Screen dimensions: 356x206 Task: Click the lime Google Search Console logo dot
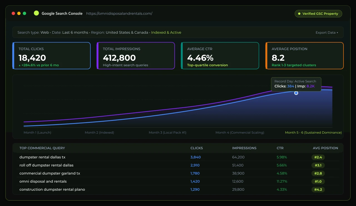click(36, 13)
